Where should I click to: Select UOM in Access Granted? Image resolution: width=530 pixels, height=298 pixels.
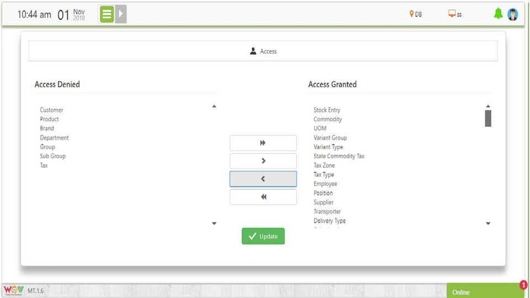[320, 129]
